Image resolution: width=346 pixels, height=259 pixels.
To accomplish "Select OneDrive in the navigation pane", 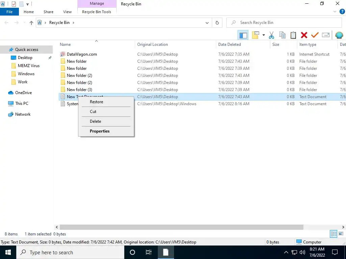I will [23, 93].
